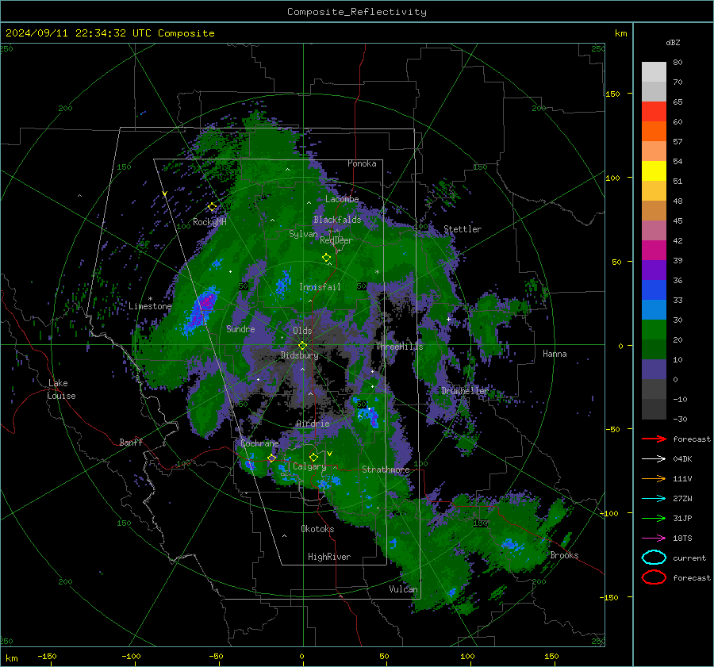Click the 31JP legend label
The height and width of the screenshot is (667, 714).
pyautogui.click(x=682, y=518)
